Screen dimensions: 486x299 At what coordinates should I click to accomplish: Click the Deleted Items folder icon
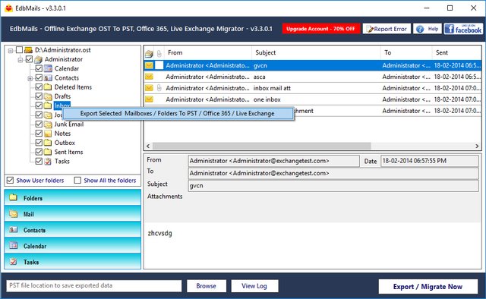tap(48, 87)
